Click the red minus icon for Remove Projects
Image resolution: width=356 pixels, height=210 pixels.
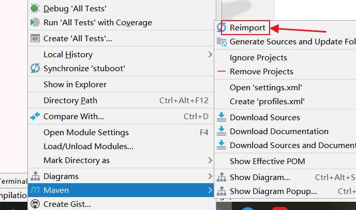click(221, 71)
